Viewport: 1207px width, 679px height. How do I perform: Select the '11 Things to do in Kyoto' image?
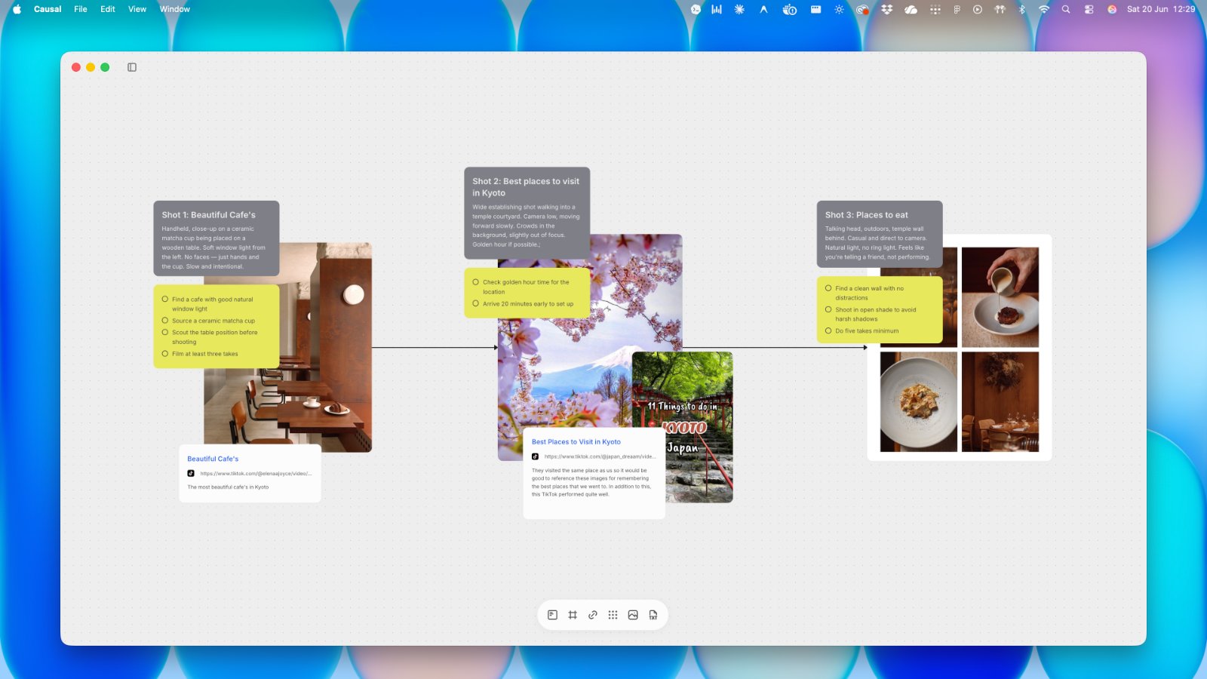click(682, 427)
